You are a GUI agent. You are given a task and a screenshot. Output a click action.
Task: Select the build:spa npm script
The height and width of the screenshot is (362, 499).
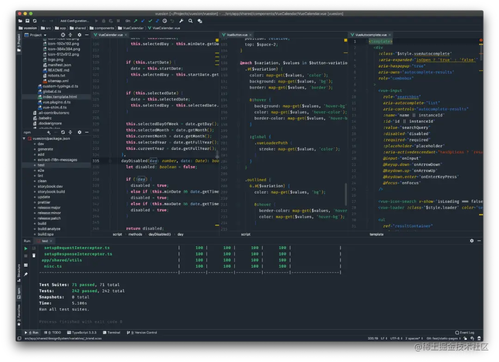coord(45,235)
